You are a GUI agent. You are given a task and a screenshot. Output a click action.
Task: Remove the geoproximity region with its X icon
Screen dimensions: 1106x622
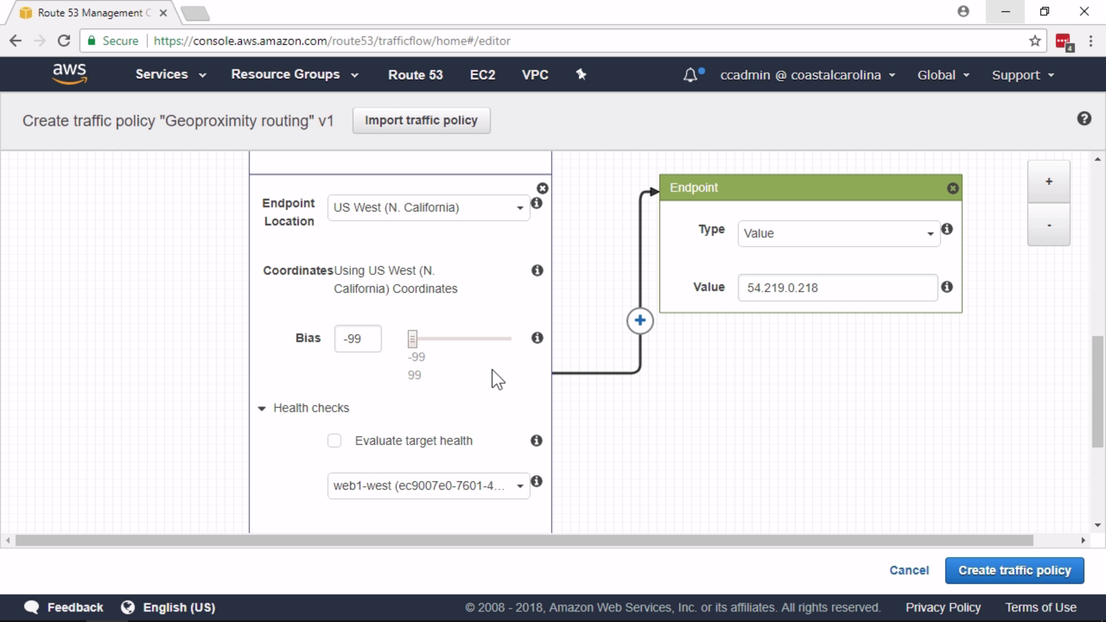click(543, 188)
